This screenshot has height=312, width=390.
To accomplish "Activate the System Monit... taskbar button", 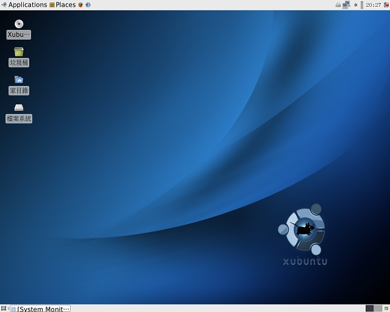I will 40,309.
